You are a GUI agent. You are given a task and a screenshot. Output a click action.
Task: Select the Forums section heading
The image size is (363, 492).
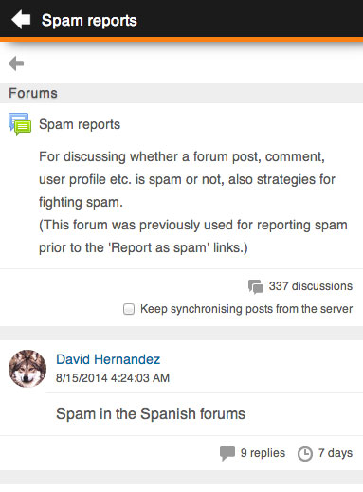pos(33,93)
